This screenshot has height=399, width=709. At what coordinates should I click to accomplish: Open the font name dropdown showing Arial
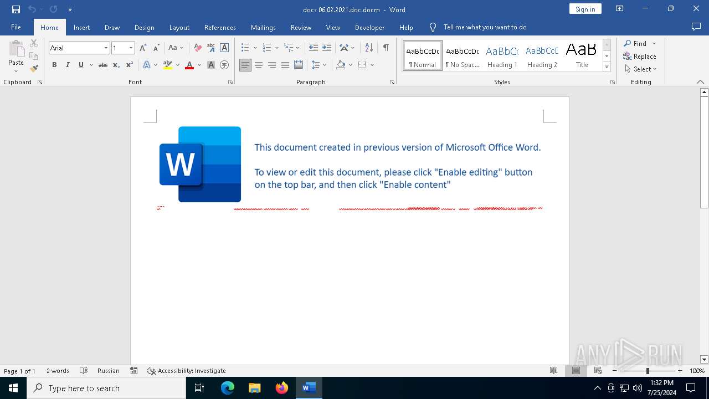(x=106, y=48)
